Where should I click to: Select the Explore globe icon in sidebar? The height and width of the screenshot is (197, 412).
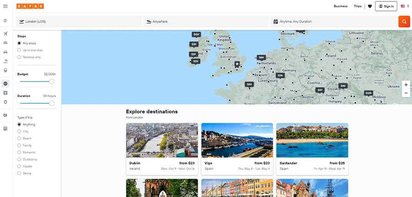[5, 84]
